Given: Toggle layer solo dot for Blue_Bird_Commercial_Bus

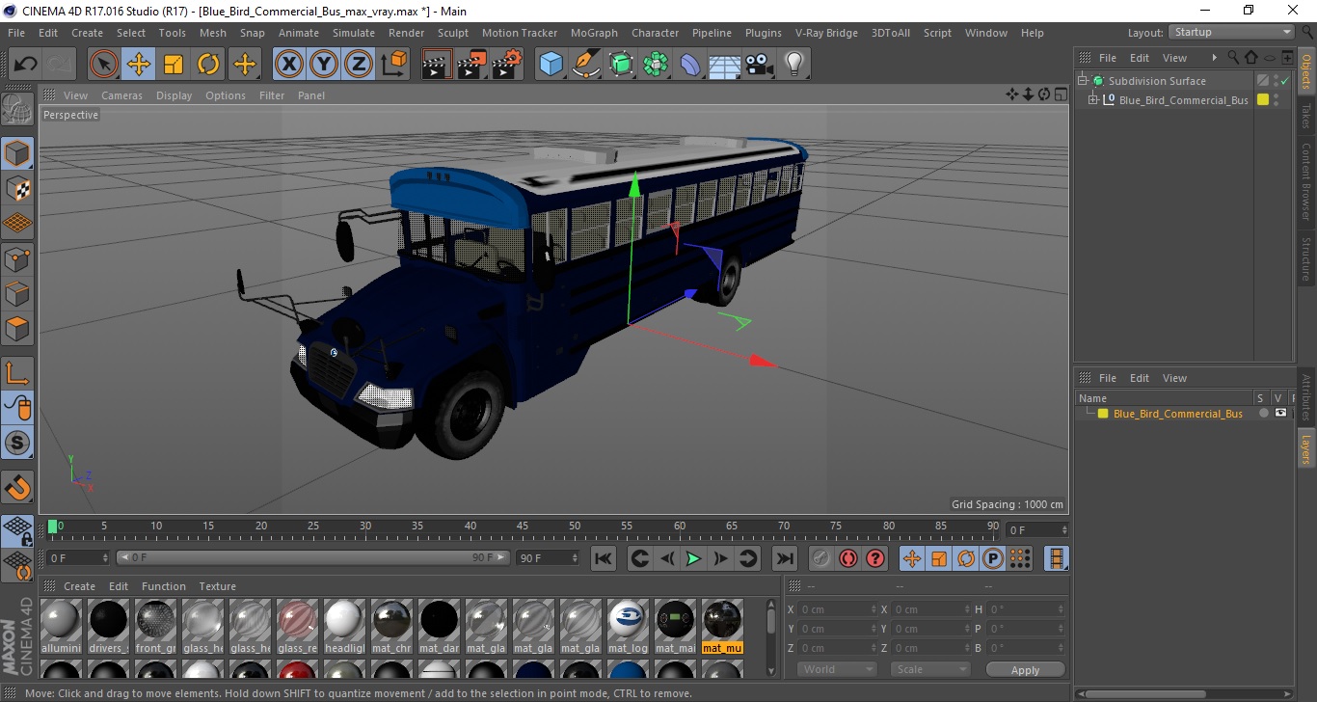Looking at the screenshot, I should tap(1264, 413).
